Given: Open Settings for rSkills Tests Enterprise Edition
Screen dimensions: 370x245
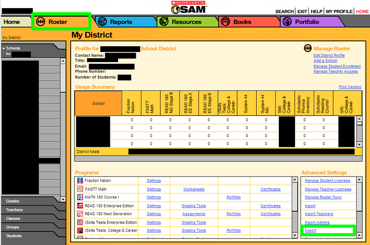Looking at the screenshot, I should [153, 222].
